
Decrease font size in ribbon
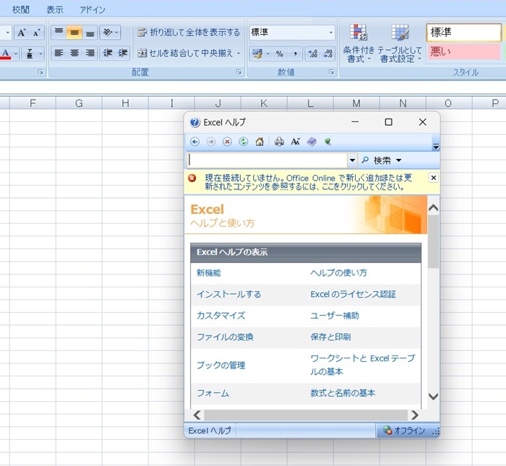pyautogui.click(x=37, y=33)
